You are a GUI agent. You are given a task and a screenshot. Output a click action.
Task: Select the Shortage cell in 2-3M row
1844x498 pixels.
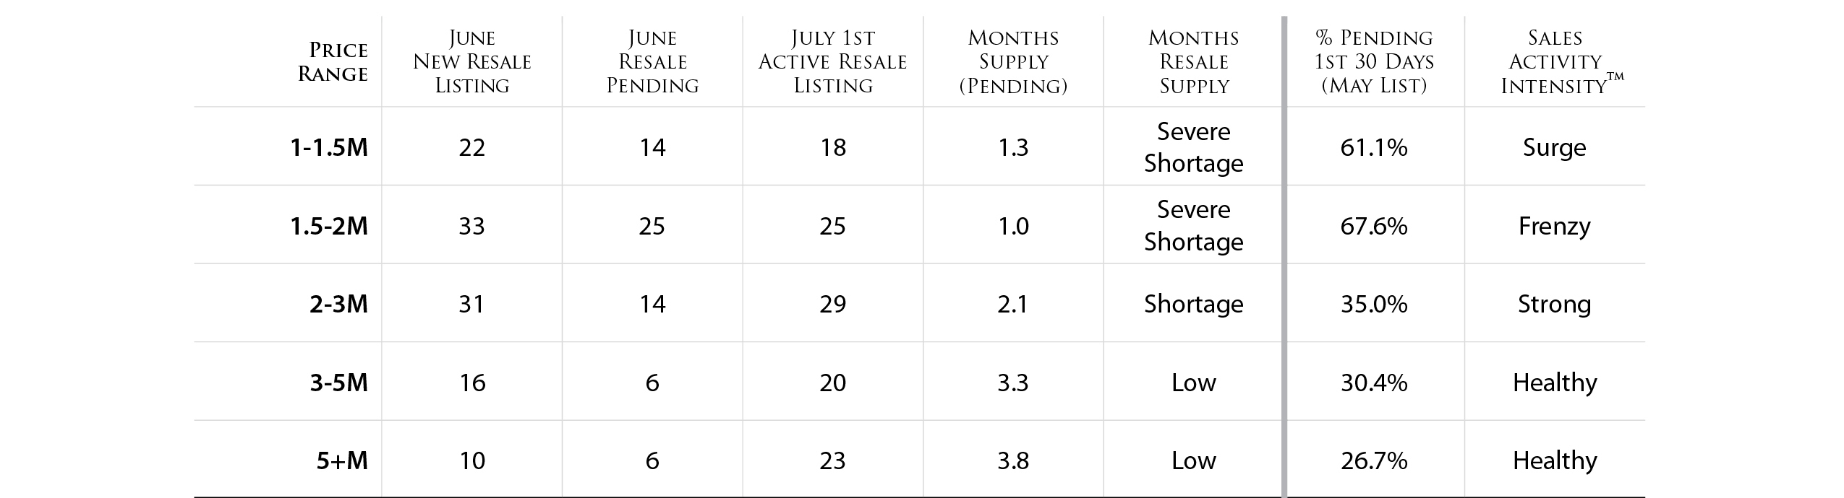pyautogui.click(x=1194, y=304)
